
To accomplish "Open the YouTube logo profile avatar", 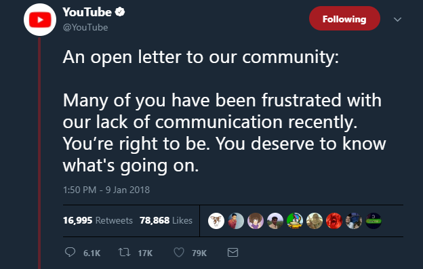I will pos(40,20).
